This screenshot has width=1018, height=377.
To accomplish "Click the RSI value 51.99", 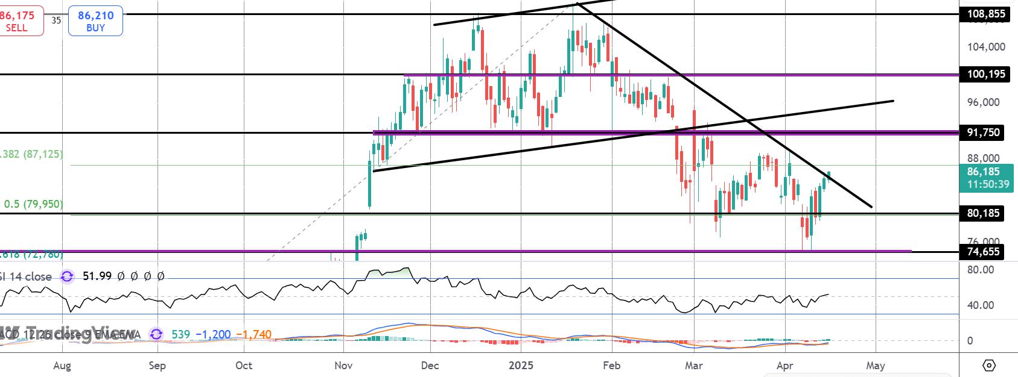I will pos(97,276).
